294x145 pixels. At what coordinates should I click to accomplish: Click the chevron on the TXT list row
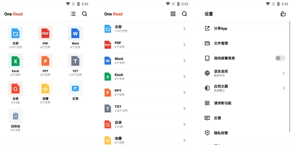click(184, 108)
